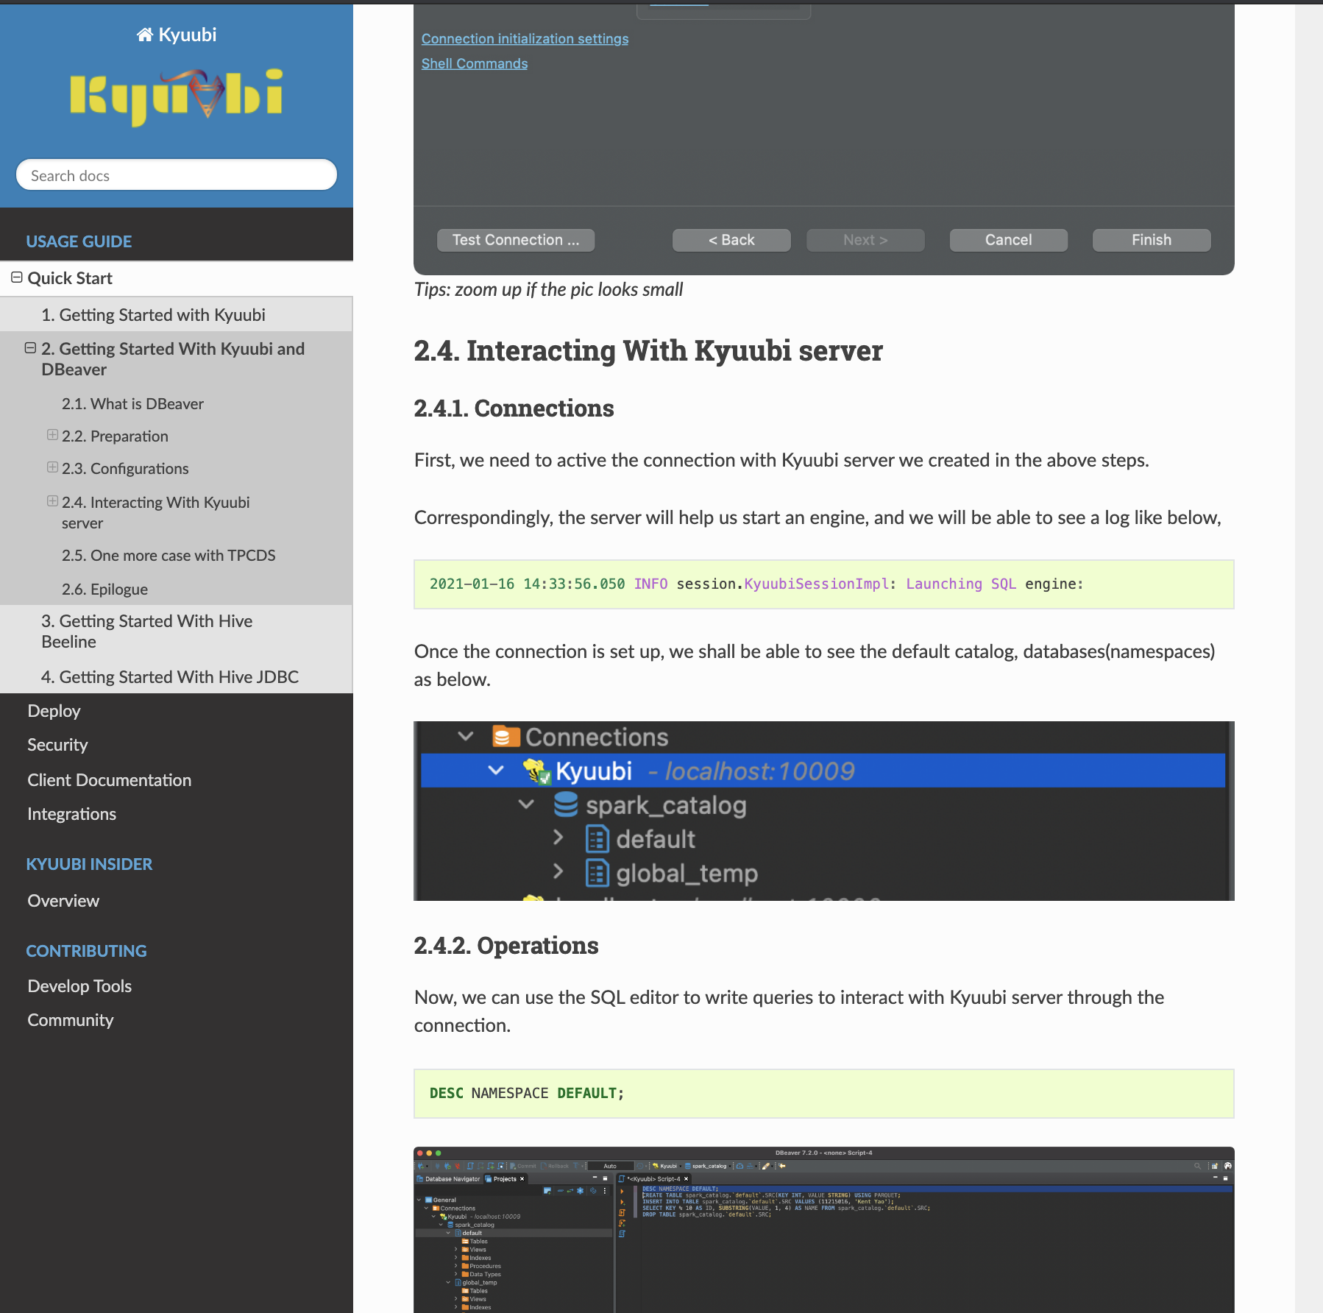This screenshot has height=1313, width=1323.
Task: Open the Deploy section
Action: (x=54, y=711)
